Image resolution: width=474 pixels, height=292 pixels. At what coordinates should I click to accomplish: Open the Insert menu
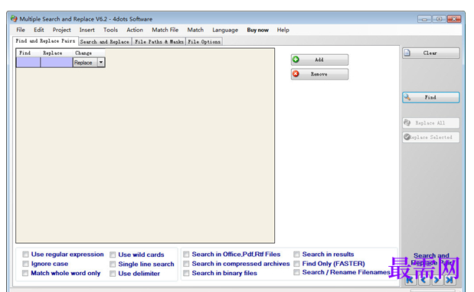87,30
